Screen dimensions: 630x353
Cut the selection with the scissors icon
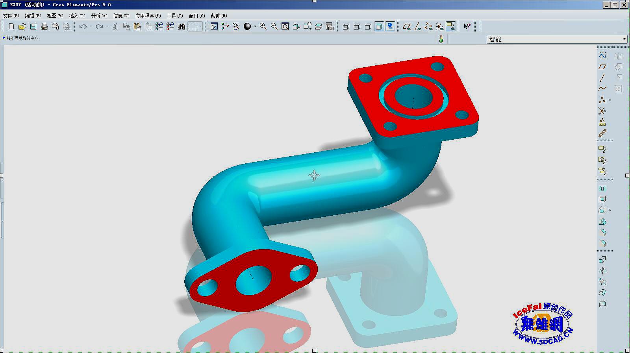pyautogui.click(x=115, y=26)
